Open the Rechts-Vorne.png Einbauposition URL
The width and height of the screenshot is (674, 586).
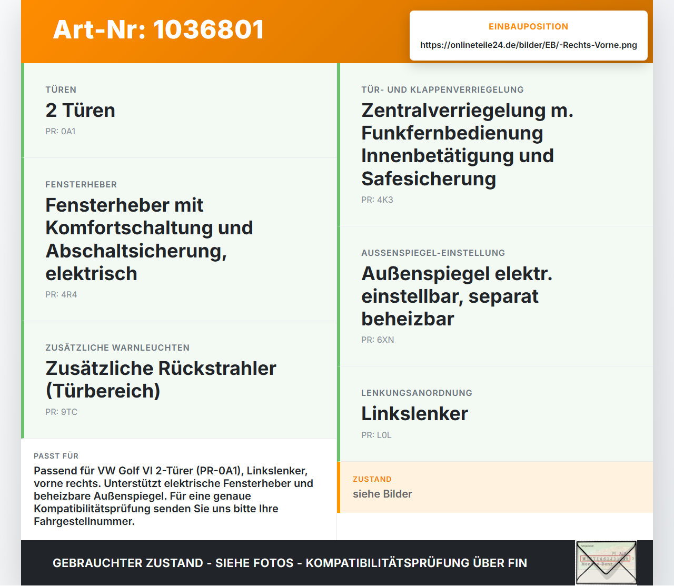(529, 45)
